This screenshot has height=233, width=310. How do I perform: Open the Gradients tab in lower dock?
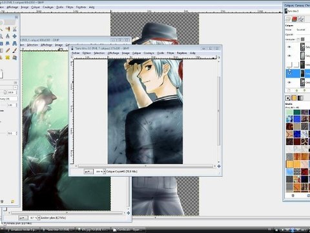(x=300, y=98)
